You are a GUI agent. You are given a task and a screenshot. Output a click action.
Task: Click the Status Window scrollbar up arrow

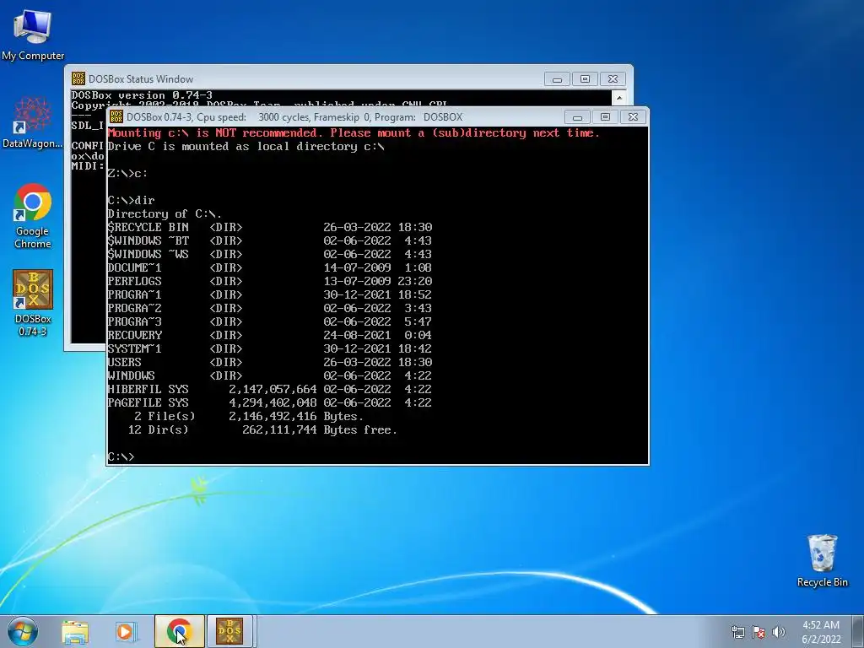pos(618,98)
